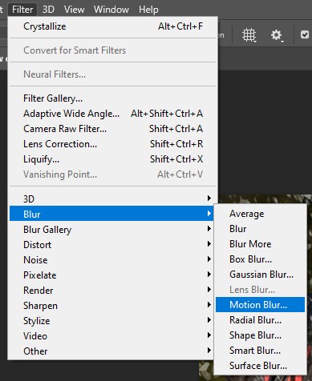Viewport: 312px width, 381px height.
Task: Open Smart Blur dialog
Action: (x=260, y=351)
